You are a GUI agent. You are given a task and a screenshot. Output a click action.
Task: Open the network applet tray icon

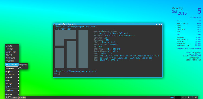coord(185,97)
